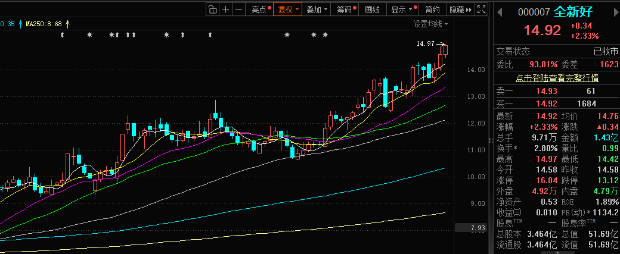Expand the 叠加 overlay dropdown
The image size is (620, 254).
(317, 10)
